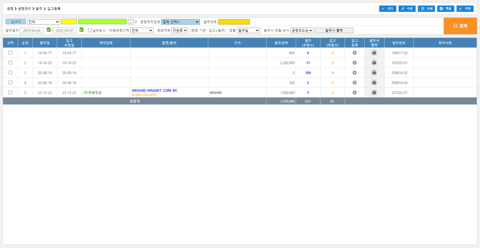Click the blue question mark help icon

click(x=136, y=22)
